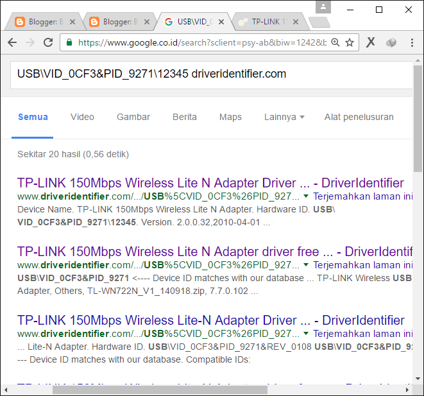
Task: Click the horizontal scrollbar right arrow
Action: point(407,390)
